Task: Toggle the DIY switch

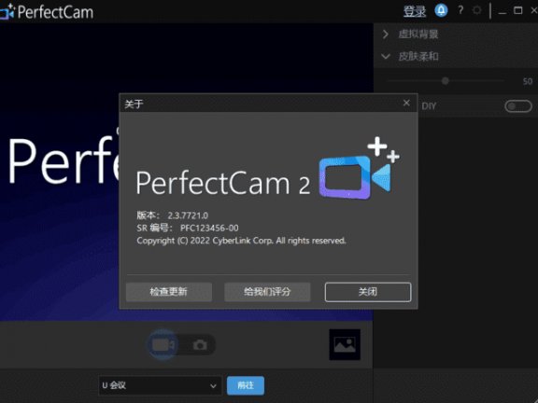Action: pos(518,106)
